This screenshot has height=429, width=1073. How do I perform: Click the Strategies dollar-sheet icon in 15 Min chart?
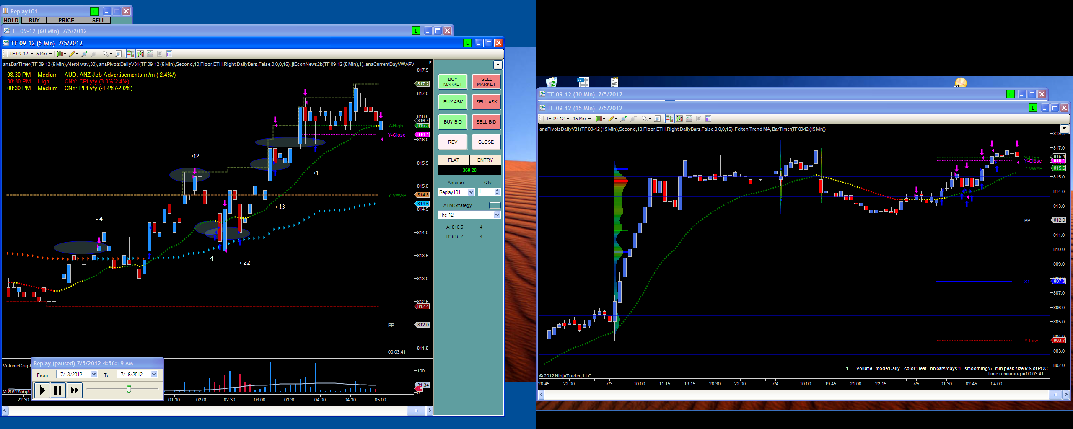pyautogui.click(x=699, y=119)
